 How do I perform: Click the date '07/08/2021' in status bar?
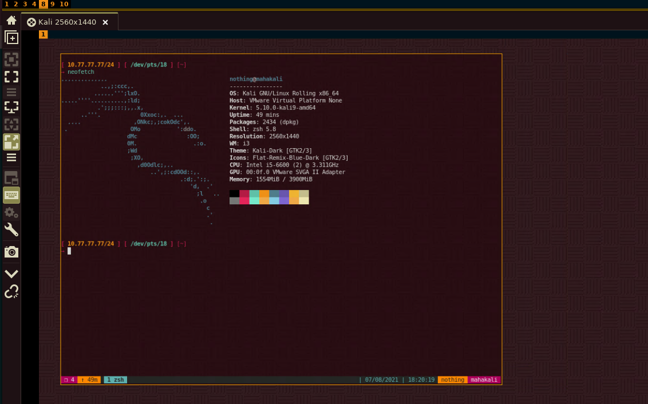pos(381,379)
